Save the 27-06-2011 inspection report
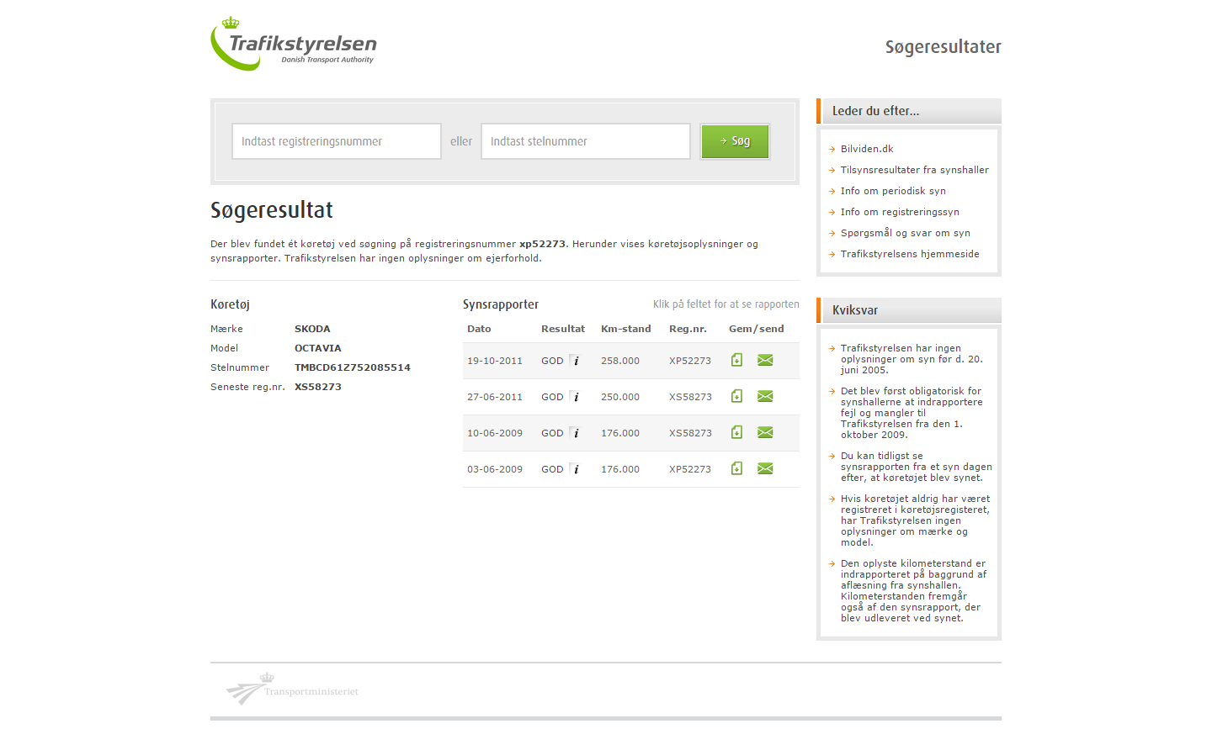 (x=736, y=396)
